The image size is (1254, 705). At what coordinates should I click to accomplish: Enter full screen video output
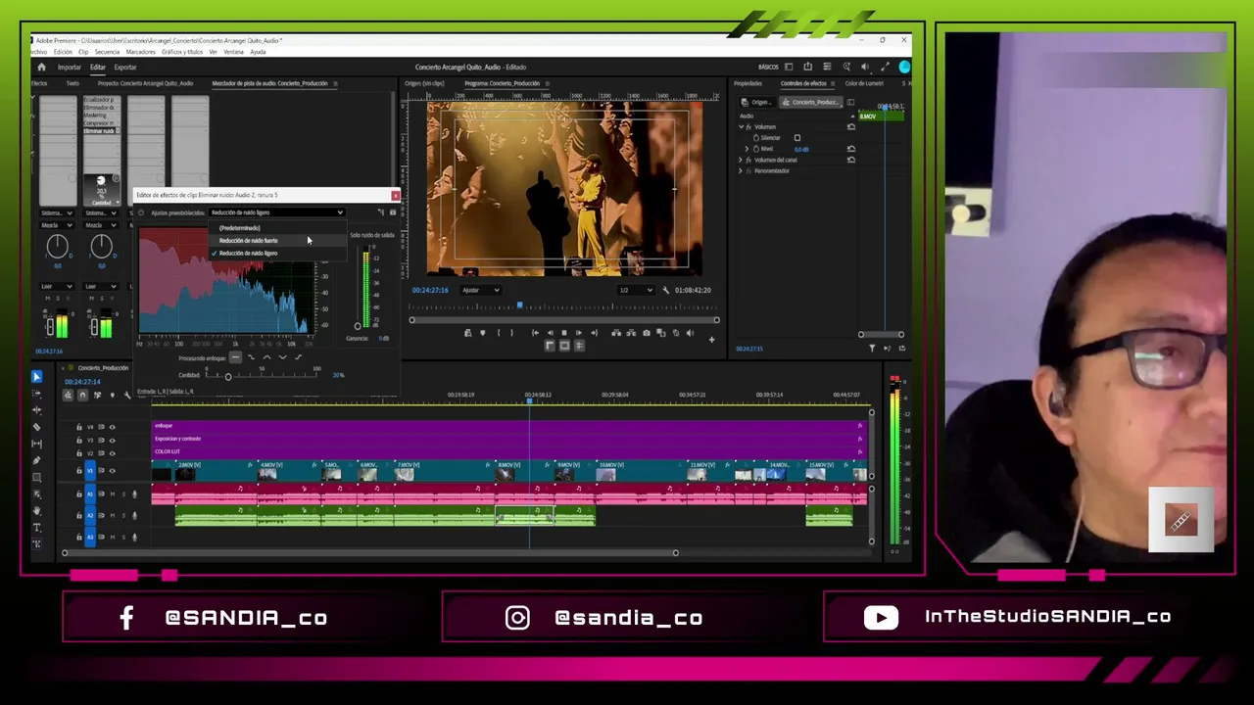coord(885,67)
